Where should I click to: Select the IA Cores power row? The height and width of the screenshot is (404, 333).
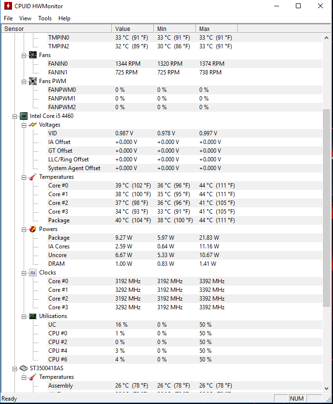[185, 246]
